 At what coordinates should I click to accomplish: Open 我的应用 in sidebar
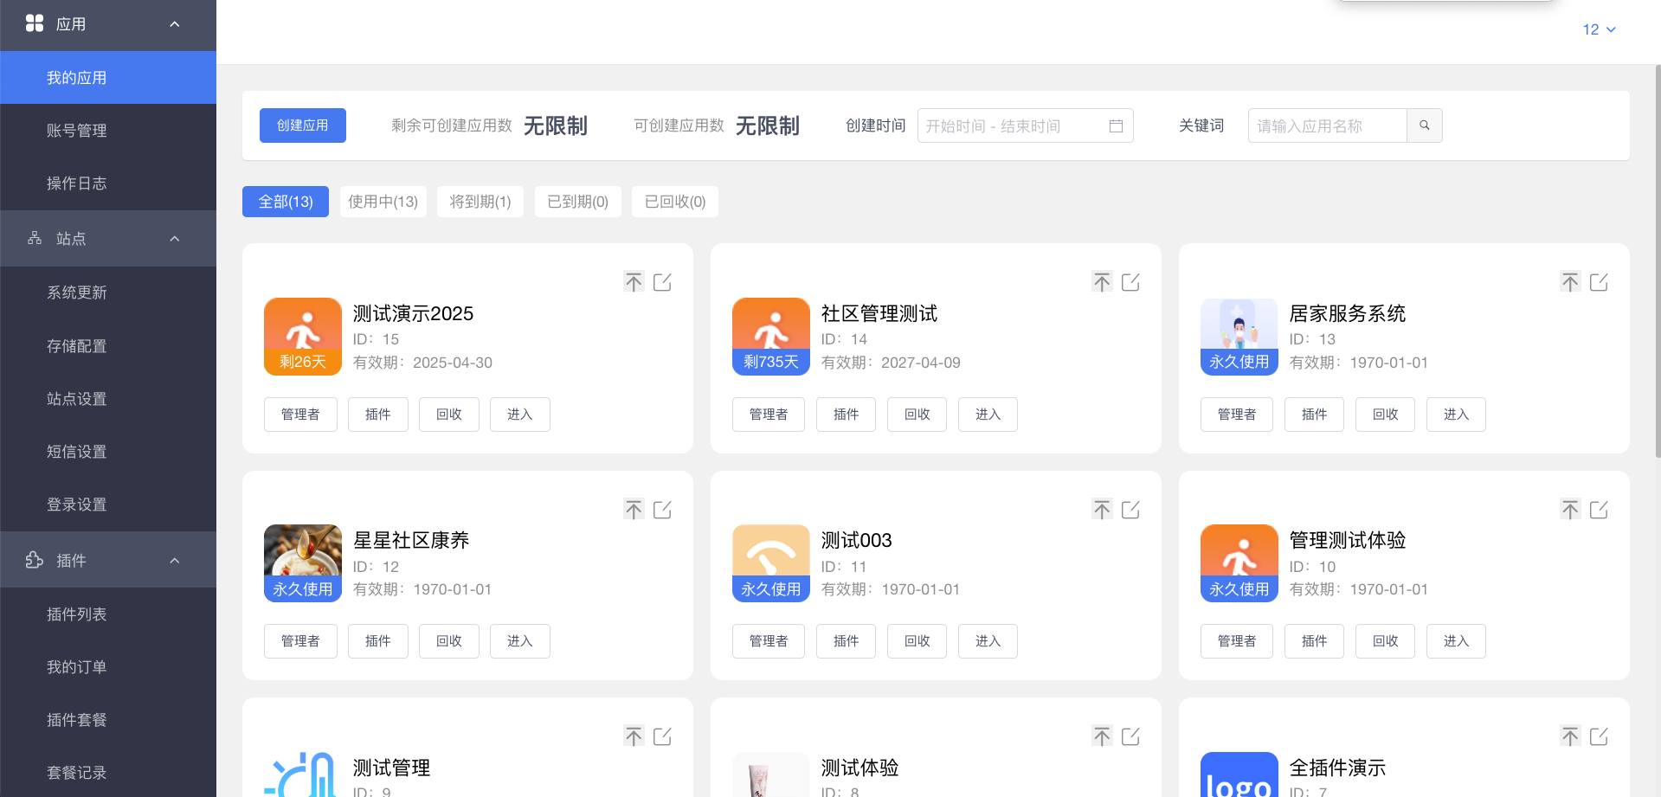[108, 78]
